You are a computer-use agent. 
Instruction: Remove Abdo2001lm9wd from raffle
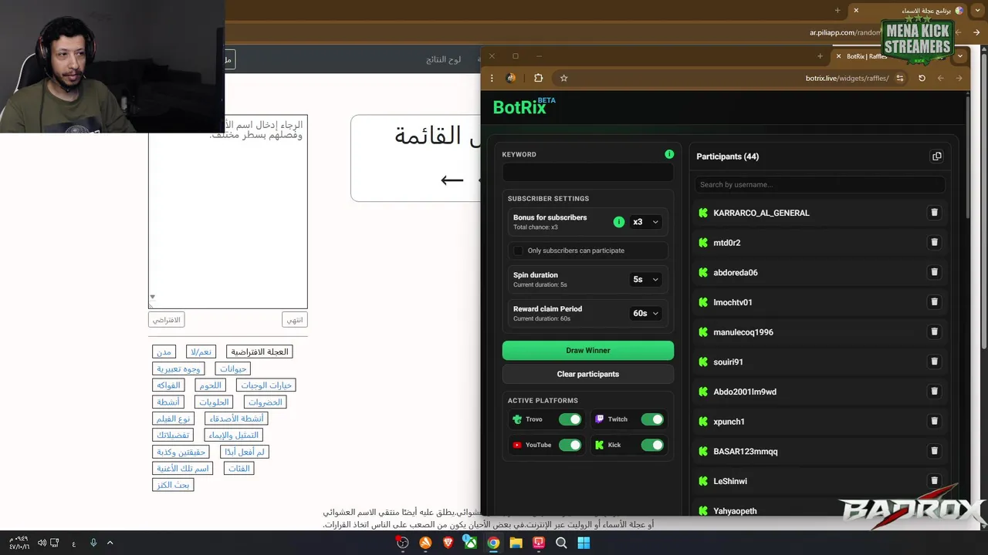[934, 392]
